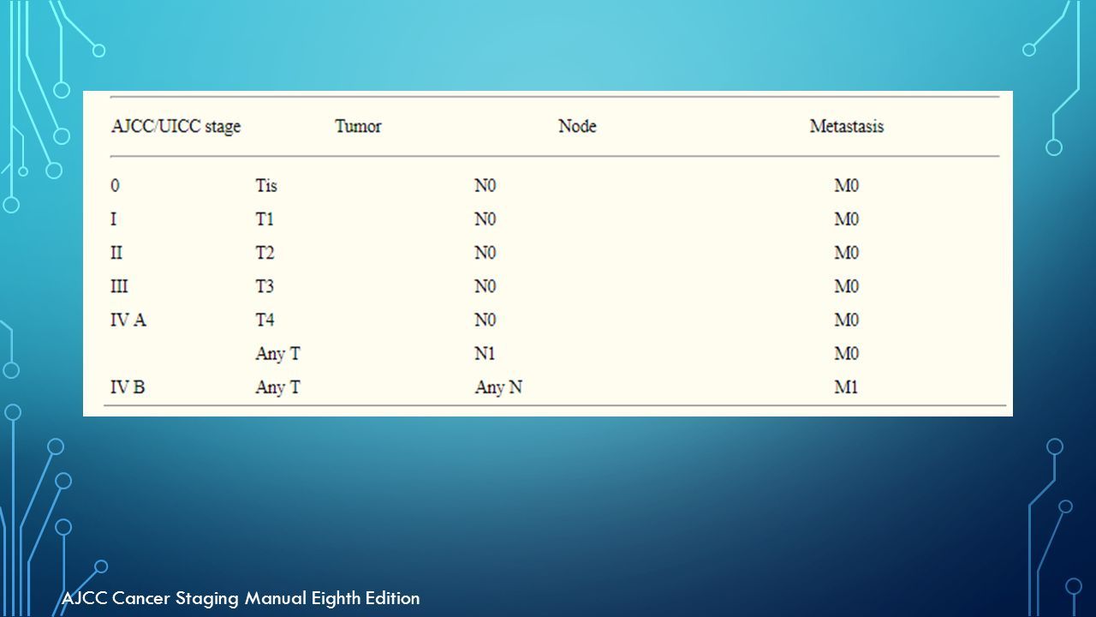This screenshot has width=1096, height=617.
Task: Click M0 in the T2 row
Action: click(x=847, y=253)
